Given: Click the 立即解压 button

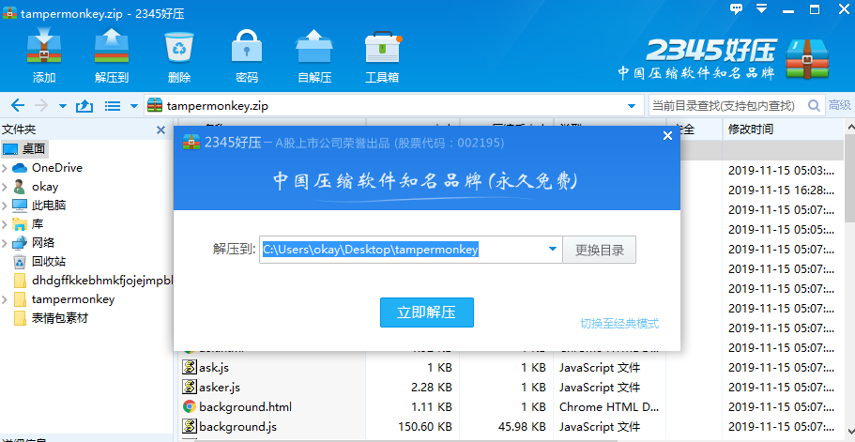Looking at the screenshot, I should (426, 312).
